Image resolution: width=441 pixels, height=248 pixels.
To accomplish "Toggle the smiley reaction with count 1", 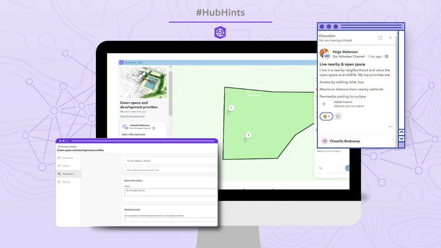I will coord(326,116).
